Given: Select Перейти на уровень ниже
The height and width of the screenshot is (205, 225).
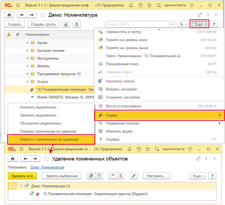Looking at the screenshot, I should pos(159,40).
